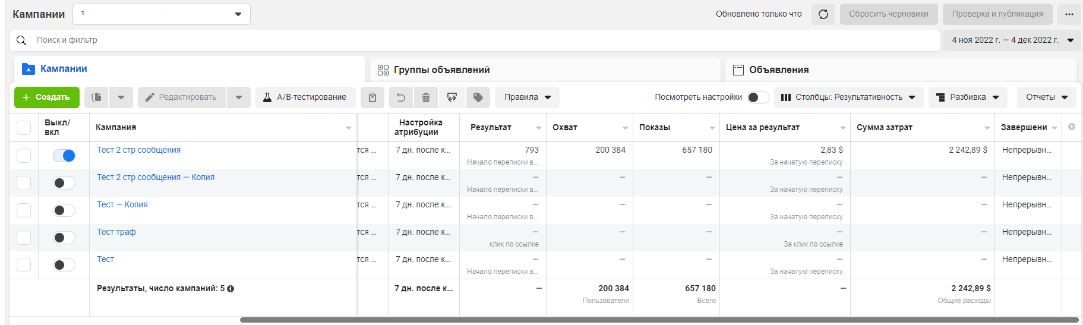This screenshot has width=1083, height=325.
Task: Turn off campaign Тест 2 стр сообщения
Action: pyautogui.click(x=64, y=156)
